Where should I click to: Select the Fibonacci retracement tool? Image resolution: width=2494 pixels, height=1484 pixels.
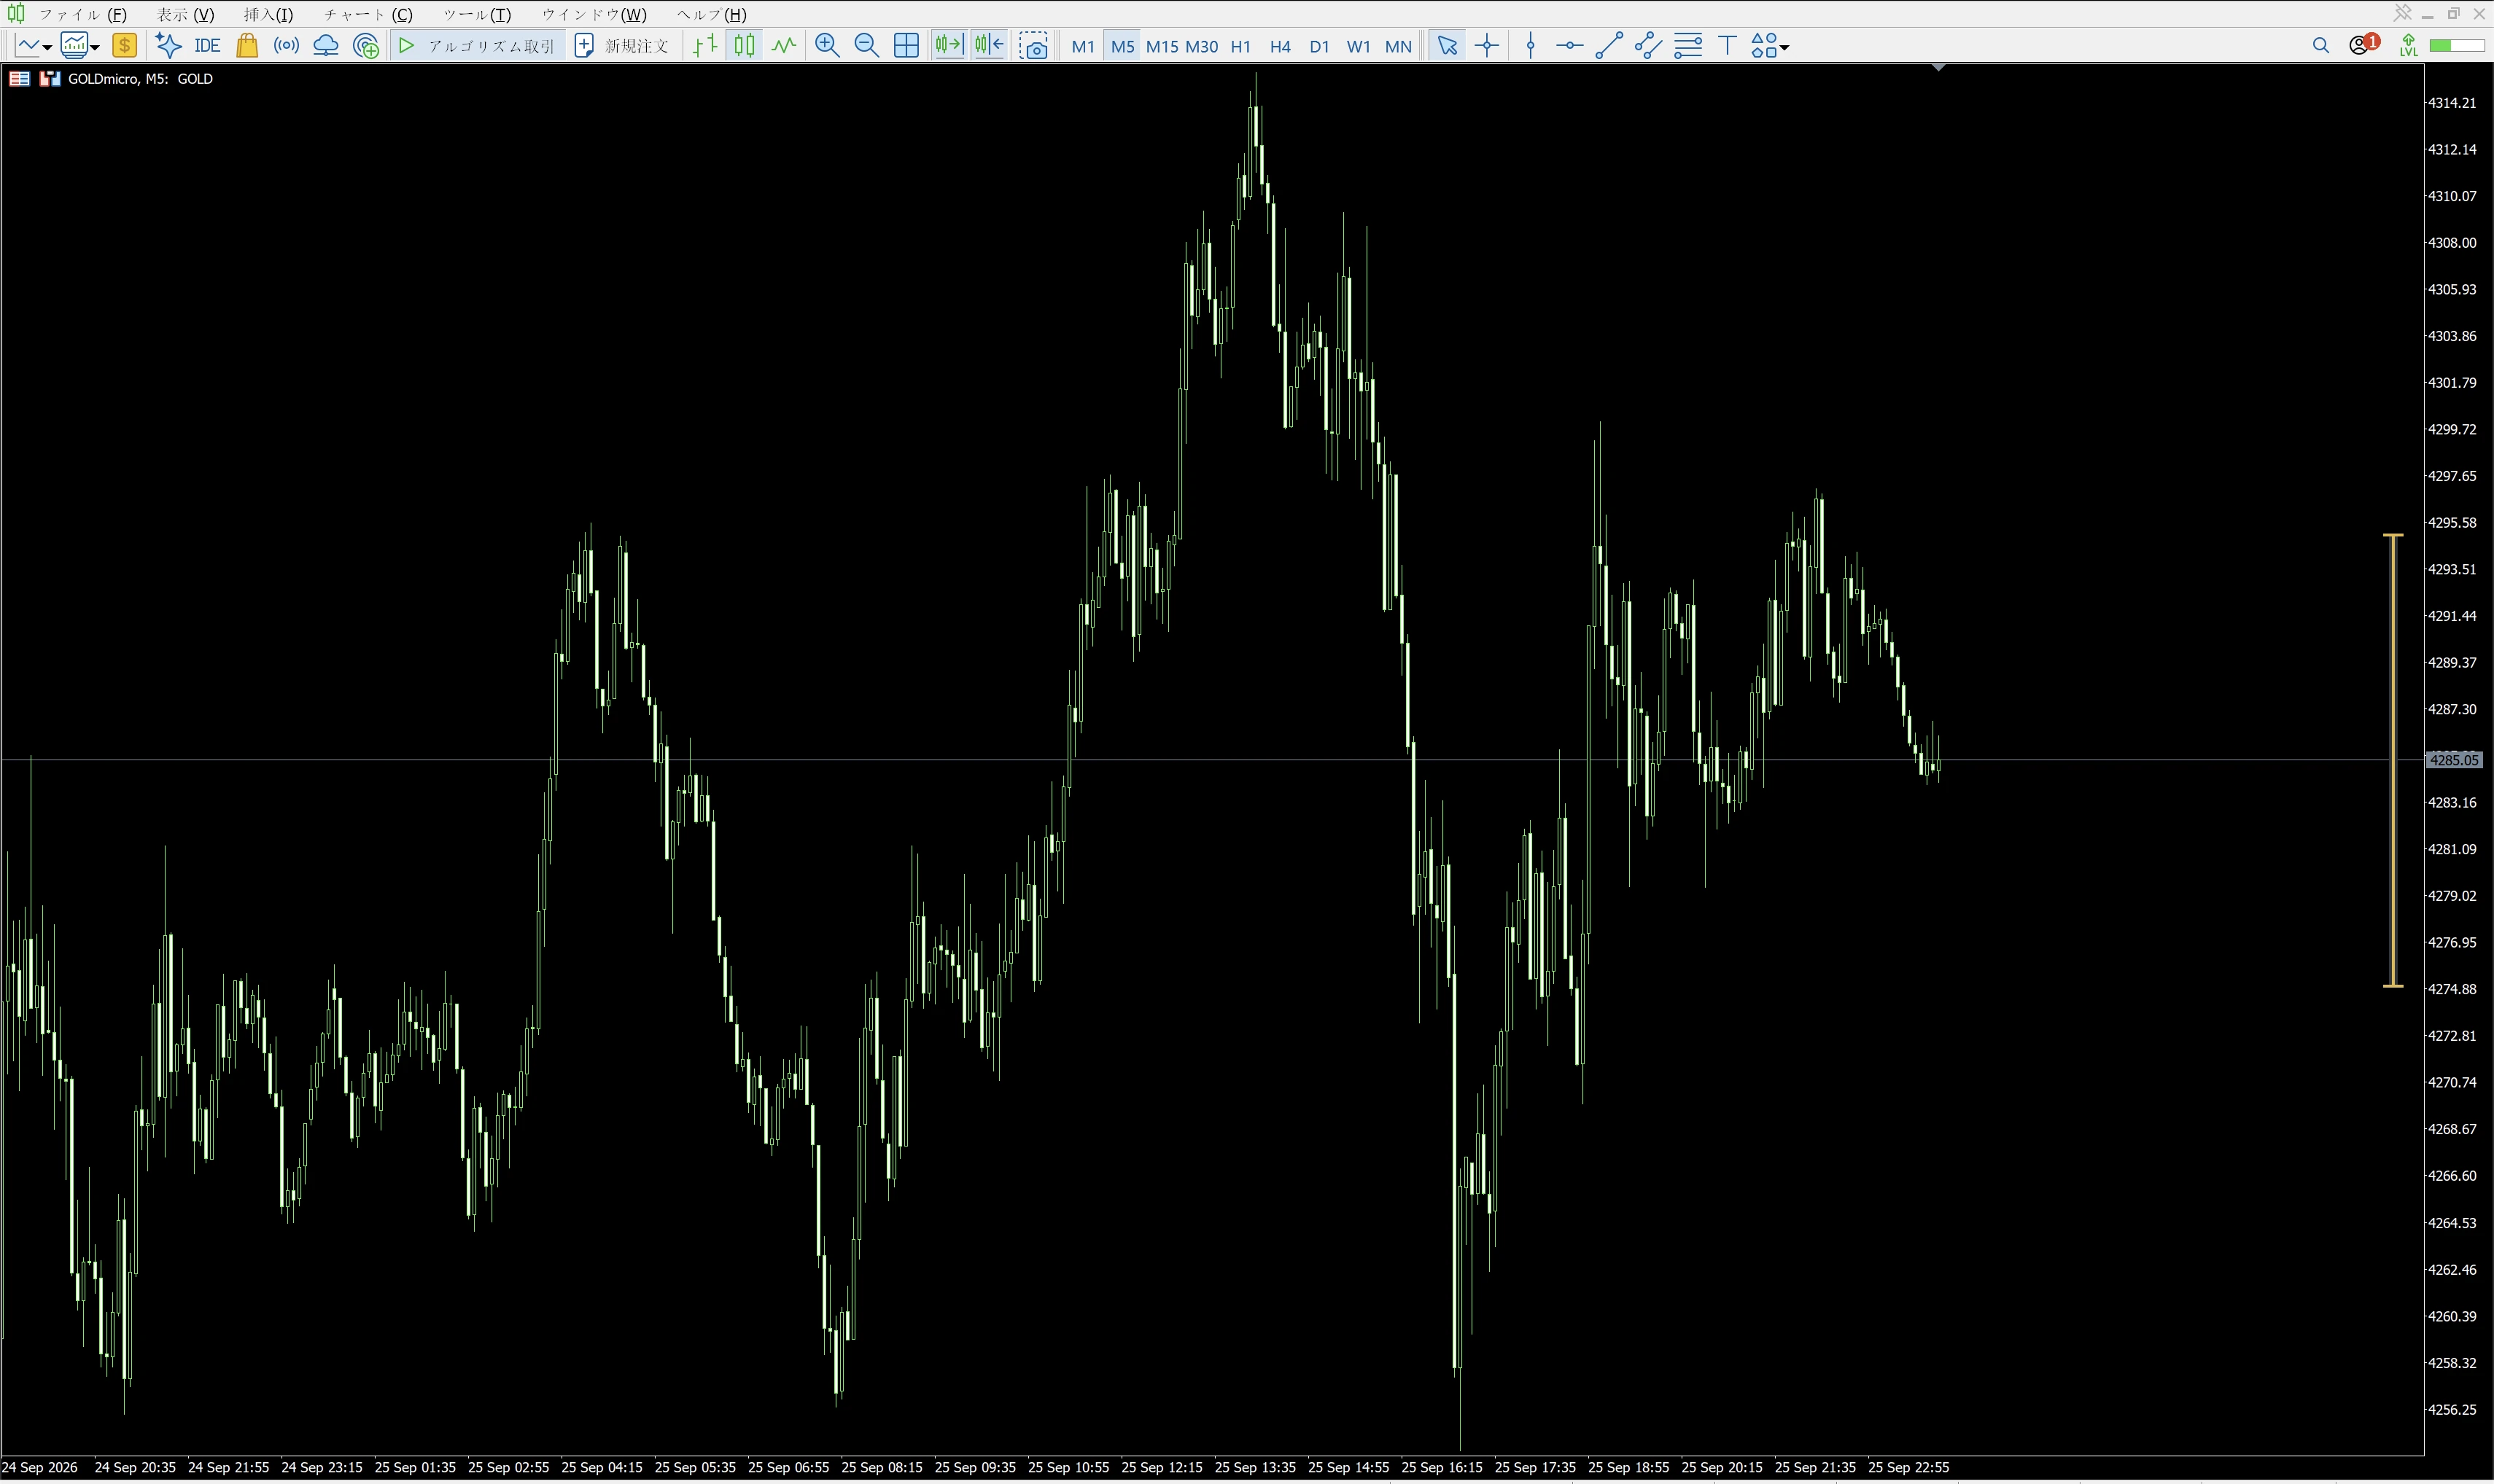pyautogui.click(x=1687, y=46)
